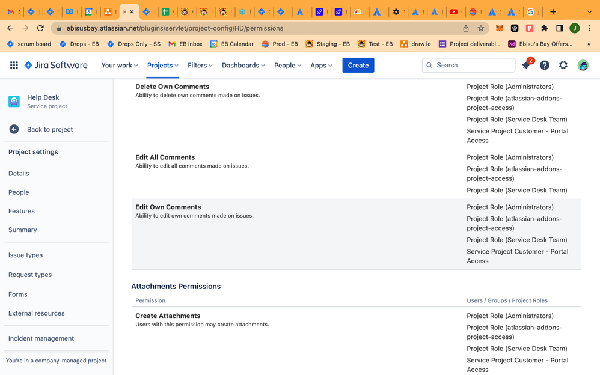Screen dimensions: 600x375
Task: Open the Help question mark icon
Action: point(545,65)
